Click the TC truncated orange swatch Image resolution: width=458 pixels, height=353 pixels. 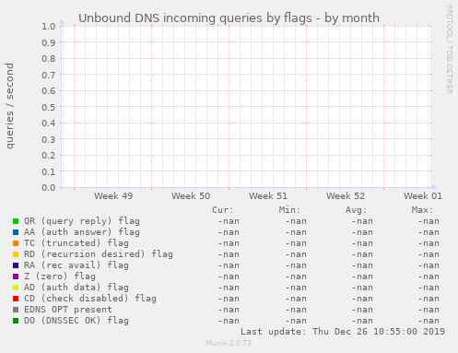(x=16, y=243)
